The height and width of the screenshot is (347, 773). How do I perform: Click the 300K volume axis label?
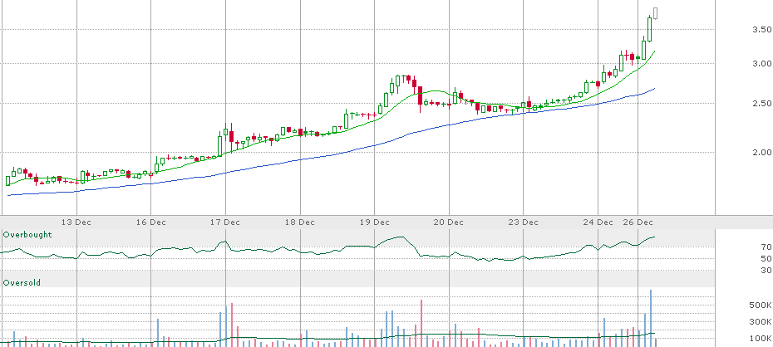pyautogui.click(x=760, y=322)
